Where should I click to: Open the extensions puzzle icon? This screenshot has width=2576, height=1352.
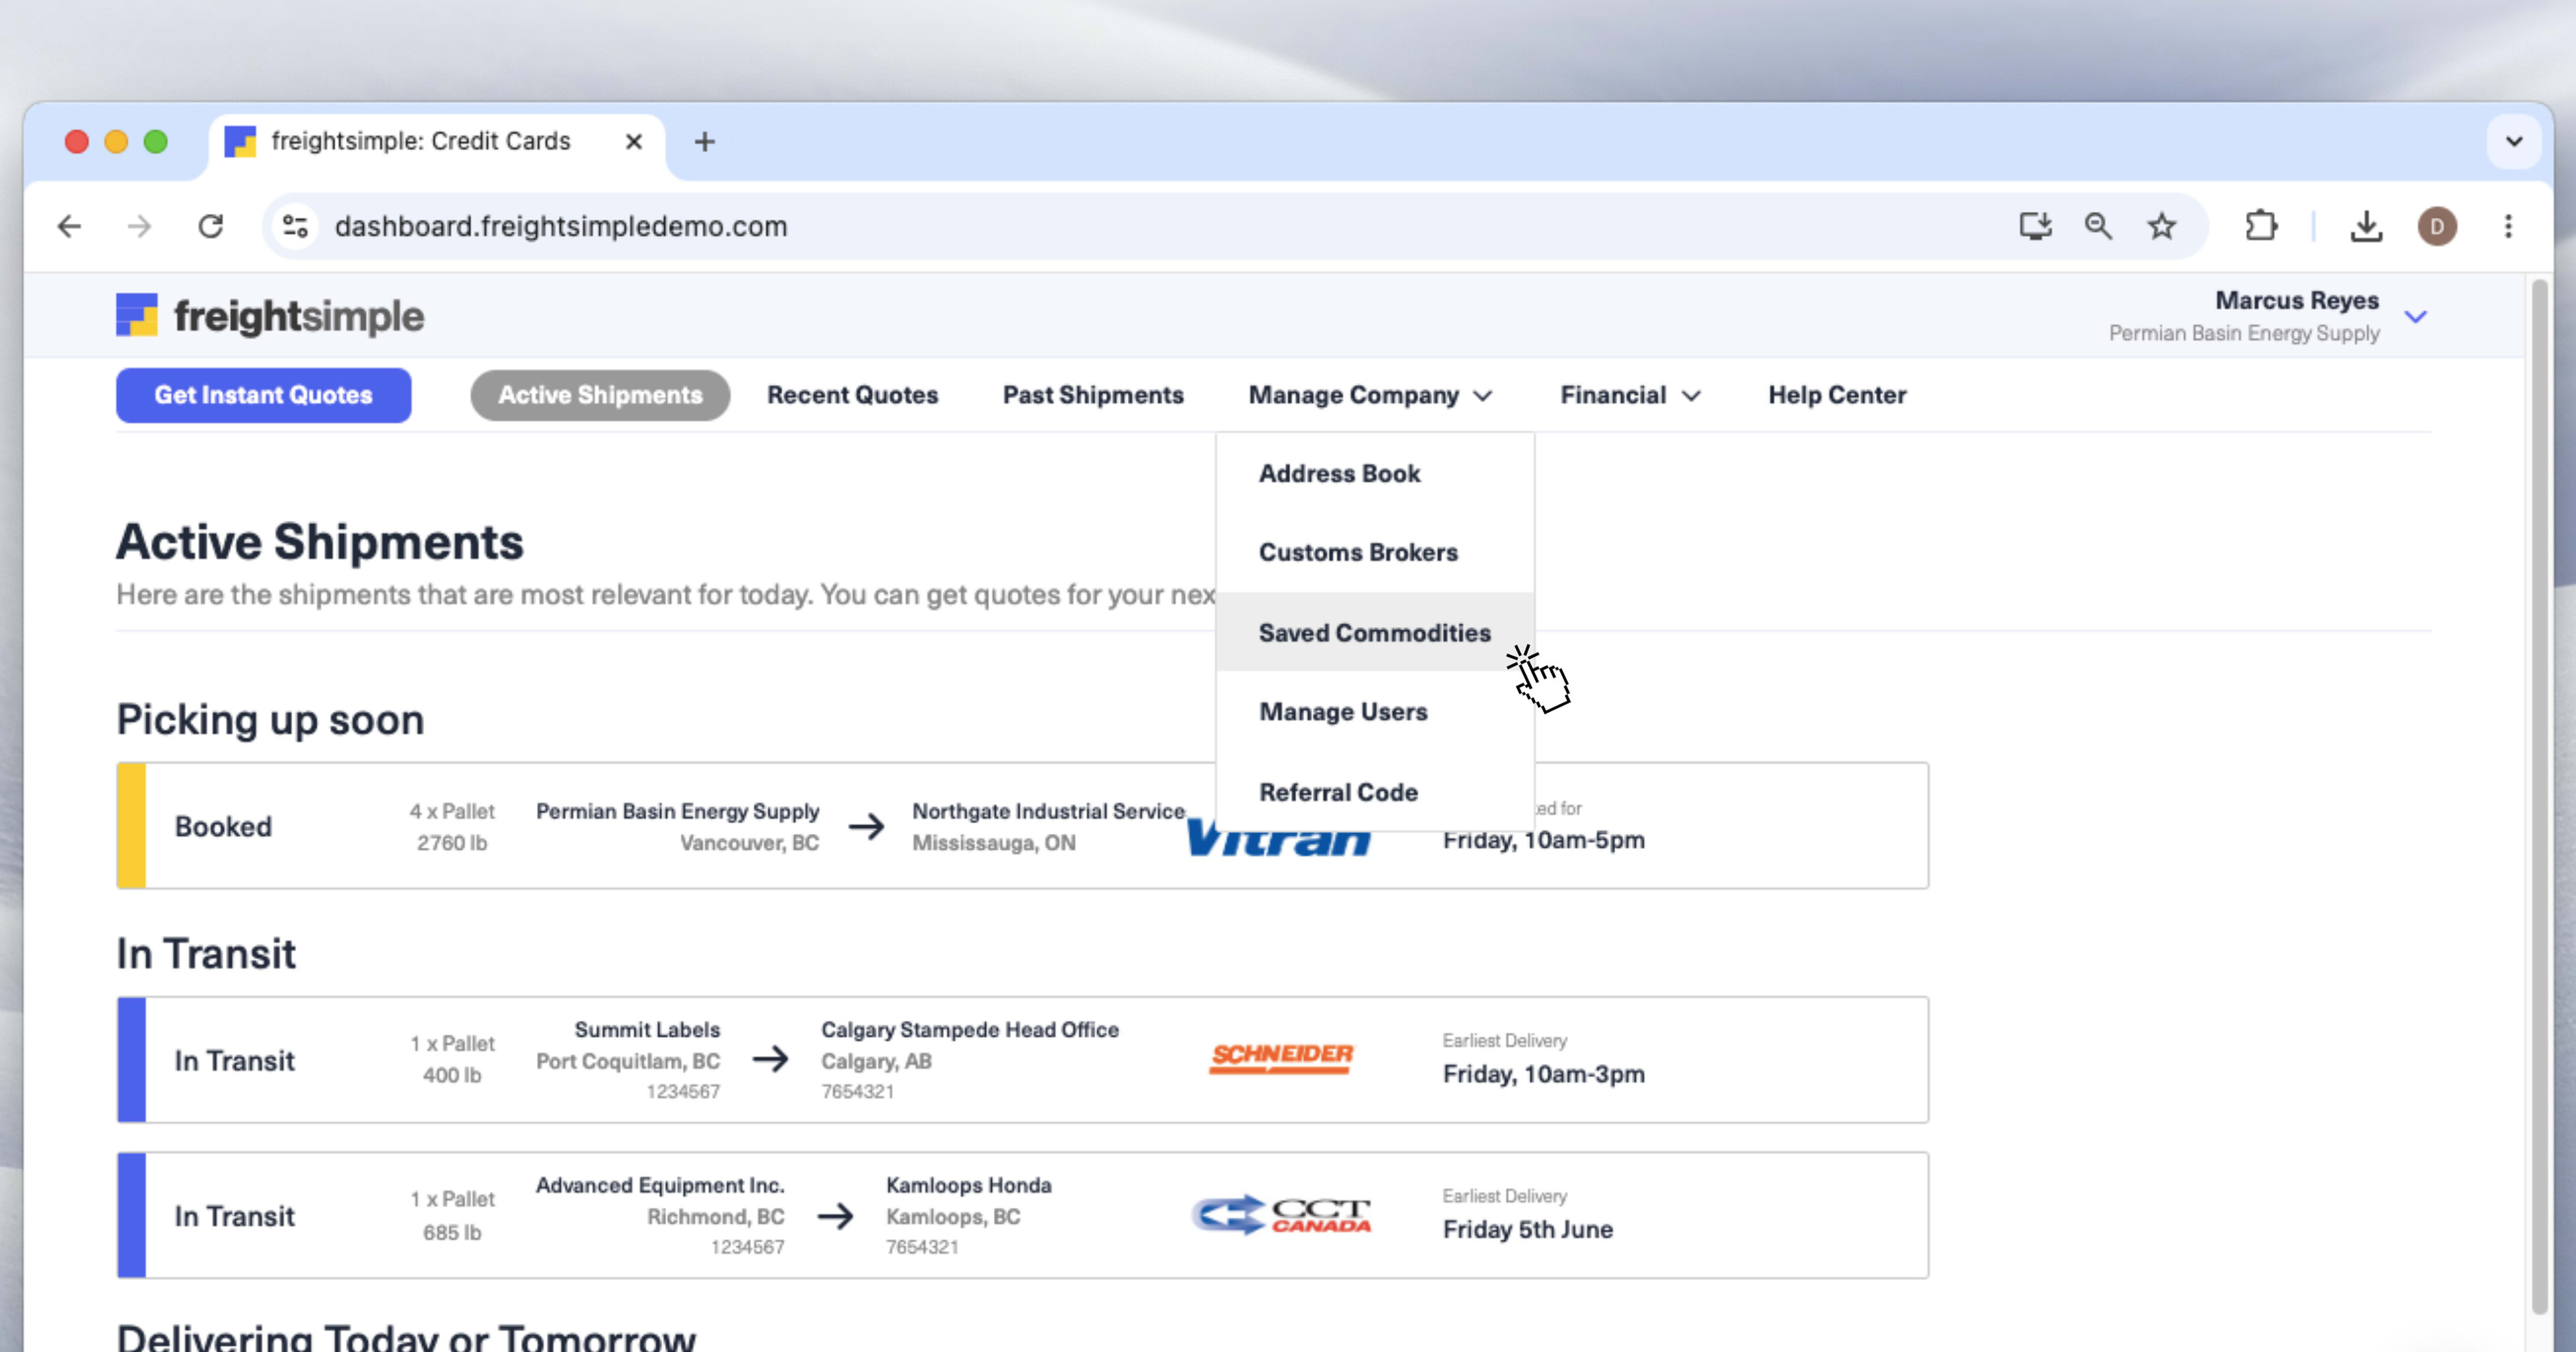click(2261, 227)
